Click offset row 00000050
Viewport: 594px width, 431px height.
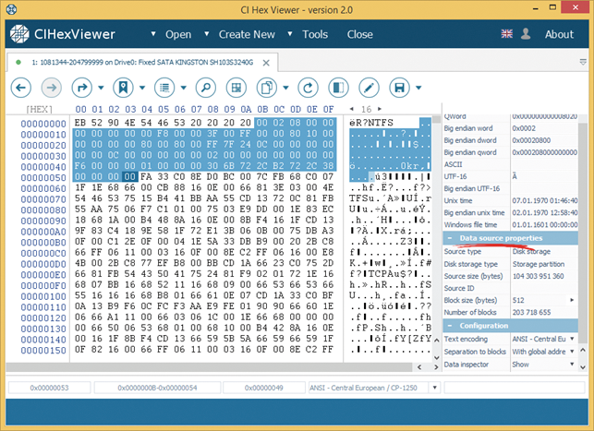43,177
